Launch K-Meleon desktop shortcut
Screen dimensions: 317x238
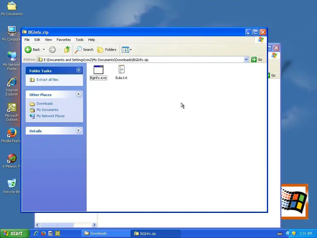tap(12, 161)
